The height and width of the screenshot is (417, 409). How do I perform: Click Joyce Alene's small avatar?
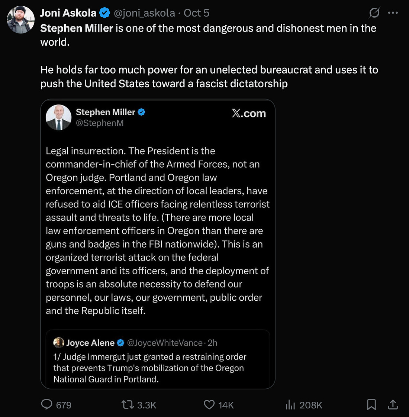[x=58, y=342]
